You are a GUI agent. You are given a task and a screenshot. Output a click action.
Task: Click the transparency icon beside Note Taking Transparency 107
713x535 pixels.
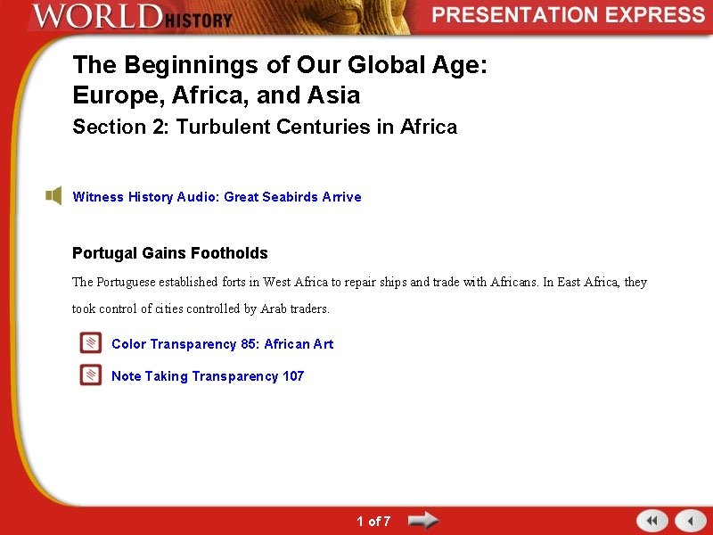coord(91,374)
